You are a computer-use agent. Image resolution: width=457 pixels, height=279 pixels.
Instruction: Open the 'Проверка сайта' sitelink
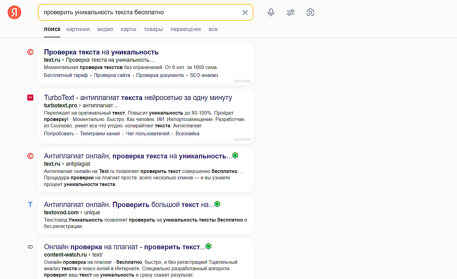point(112,75)
